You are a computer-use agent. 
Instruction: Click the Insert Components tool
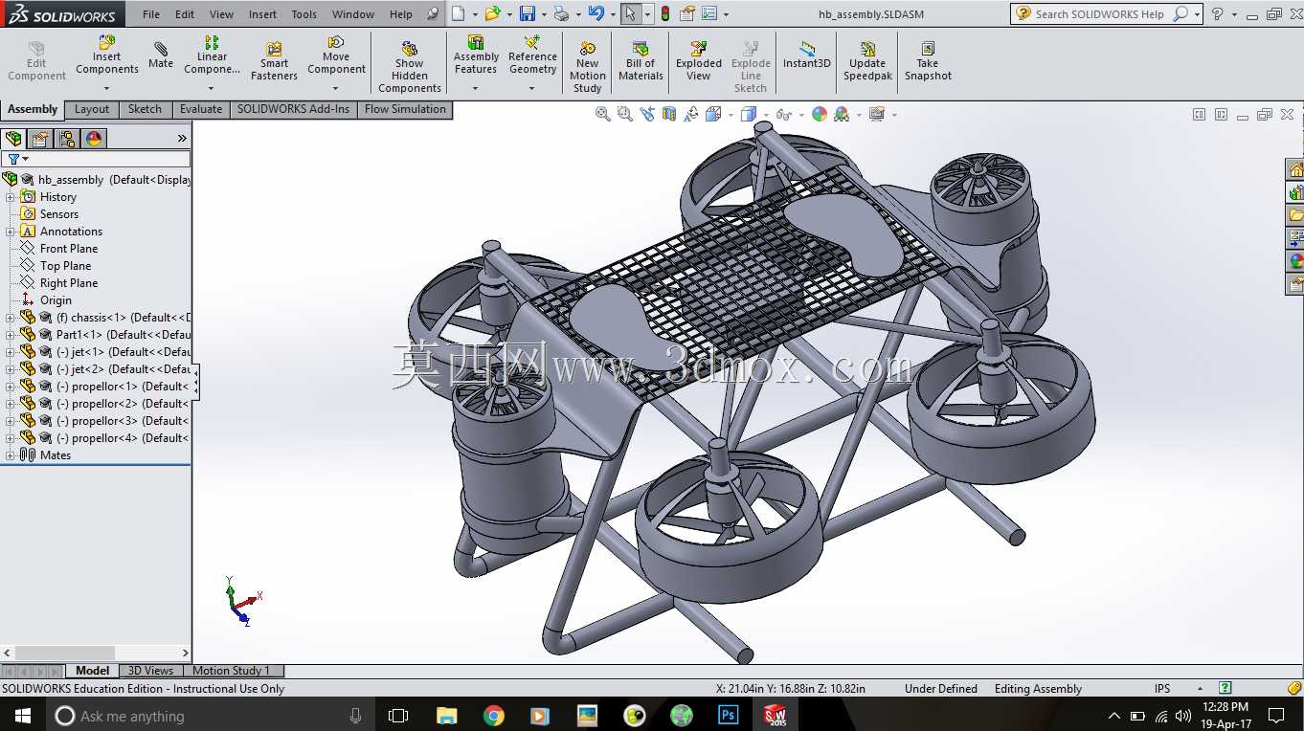click(x=107, y=55)
